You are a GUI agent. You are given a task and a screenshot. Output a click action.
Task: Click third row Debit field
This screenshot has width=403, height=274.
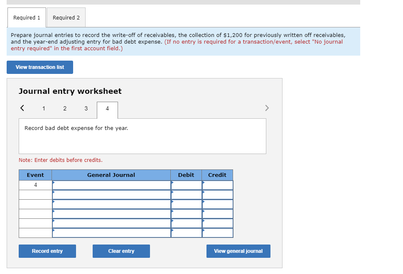187,204
